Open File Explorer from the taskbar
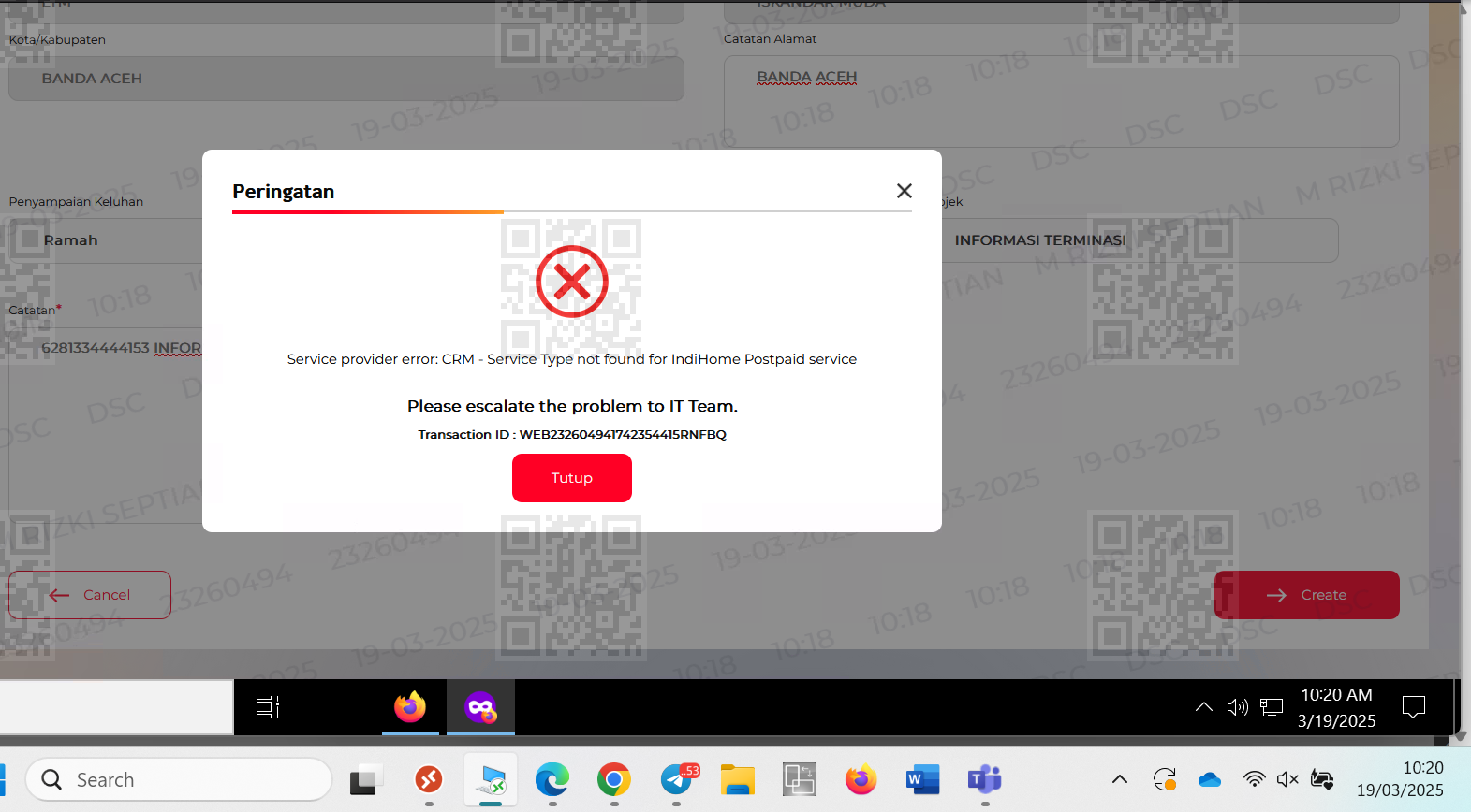1471x812 pixels. [738, 779]
